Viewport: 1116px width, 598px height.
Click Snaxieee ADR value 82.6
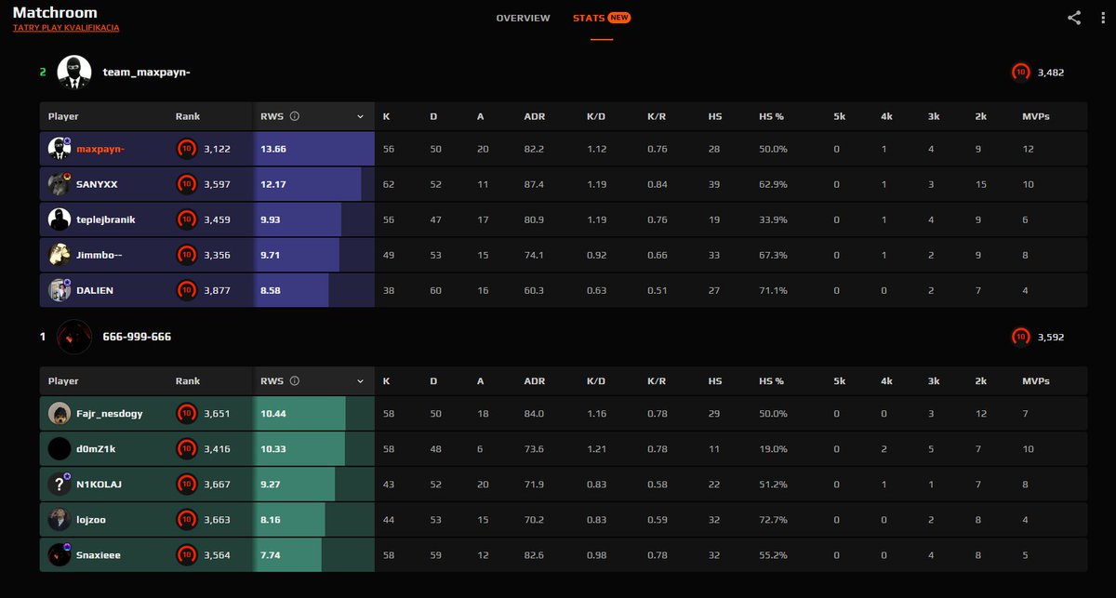tap(534, 554)
